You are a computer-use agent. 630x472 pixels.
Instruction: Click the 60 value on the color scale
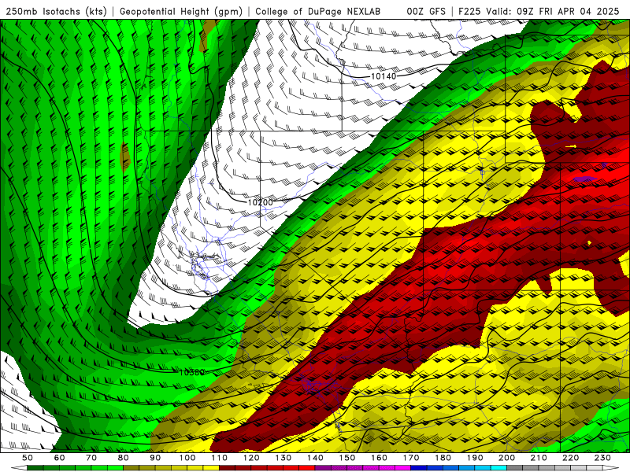pos(59,458)
